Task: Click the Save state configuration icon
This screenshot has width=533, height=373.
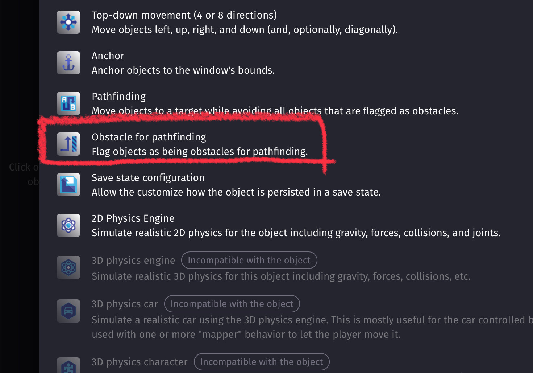Action: click(x=68, y=185)
